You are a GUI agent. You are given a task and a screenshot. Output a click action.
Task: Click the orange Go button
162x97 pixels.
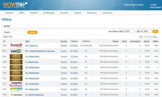pos(155,31)
